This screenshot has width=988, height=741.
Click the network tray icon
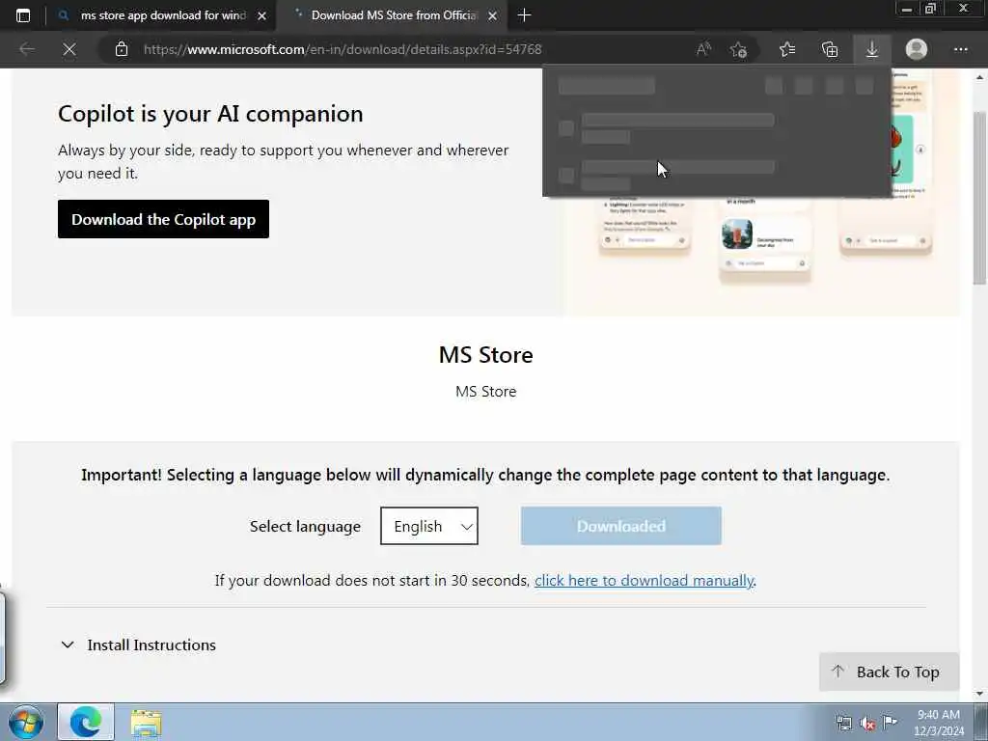click(x=843, y=723)
